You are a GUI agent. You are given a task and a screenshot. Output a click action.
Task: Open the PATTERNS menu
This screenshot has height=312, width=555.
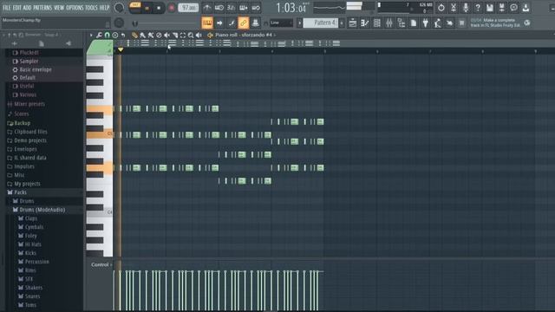(42, 8)
